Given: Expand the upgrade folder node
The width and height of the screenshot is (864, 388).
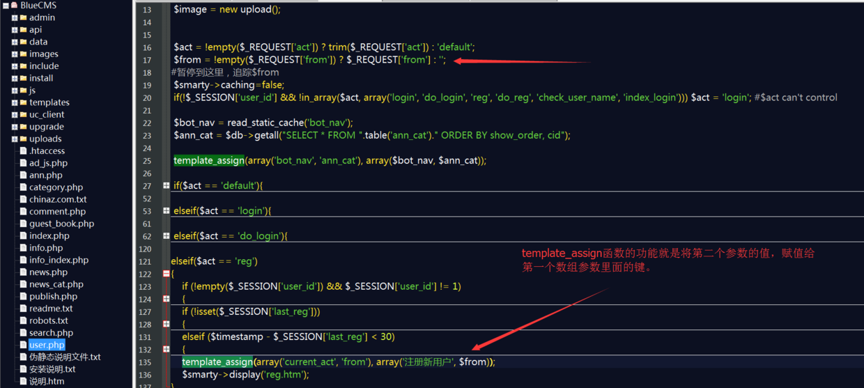Looking at the screenshot, I should (x=15, y=127).
